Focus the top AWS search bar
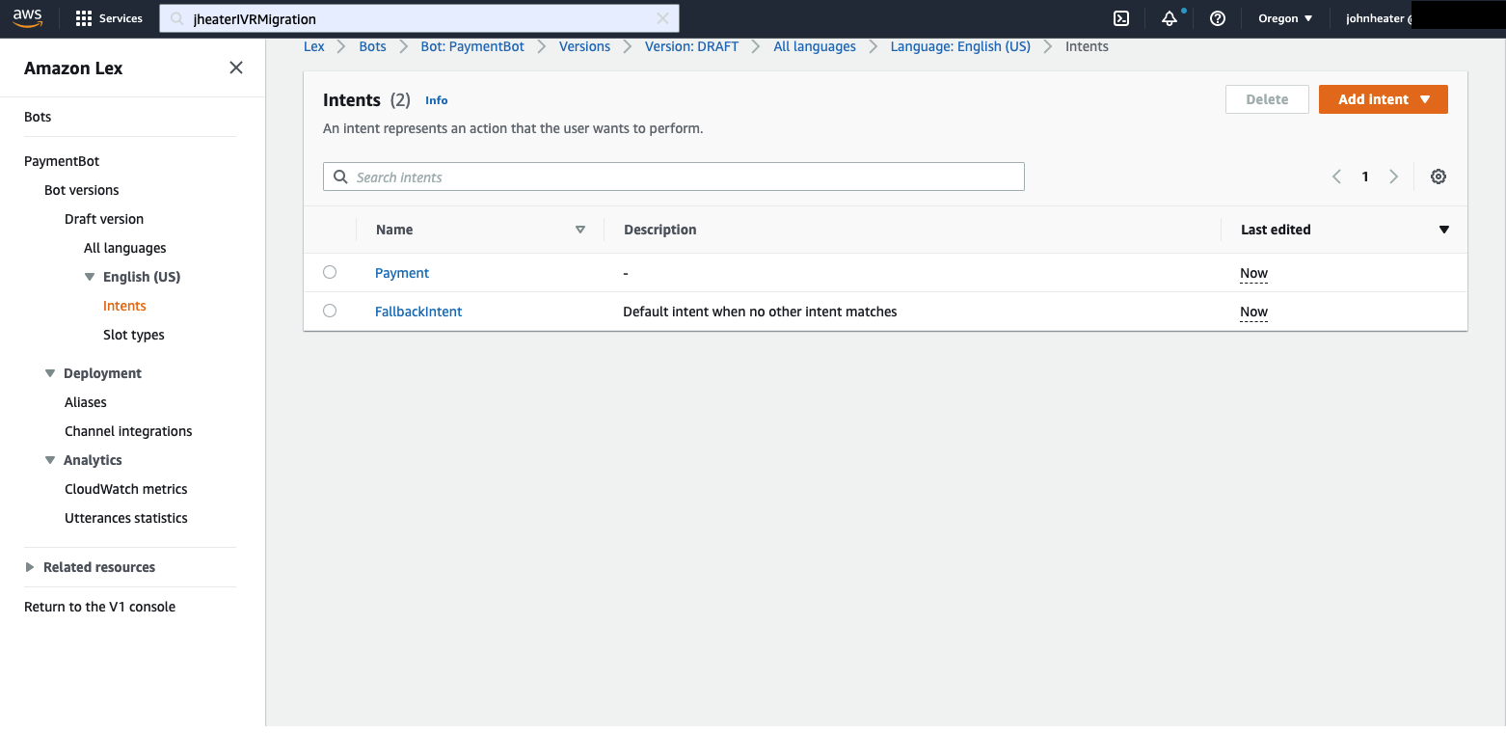The width and height of the screenshot is (1506, 733). pos(419,18)
